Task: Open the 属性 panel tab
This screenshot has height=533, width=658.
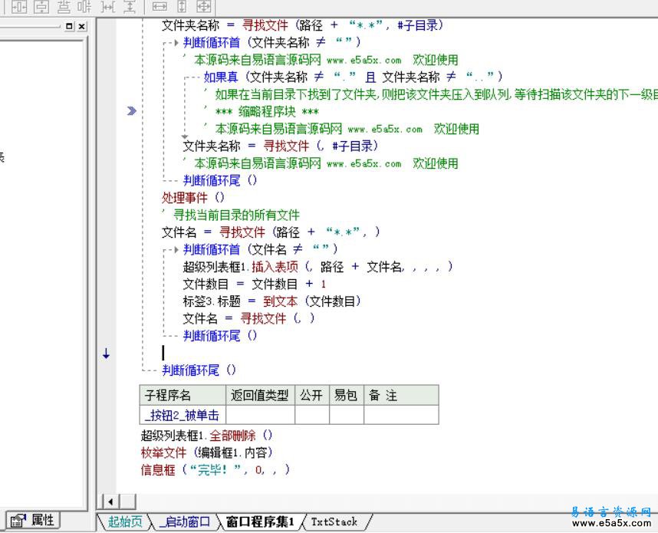Action: point(33,521)
